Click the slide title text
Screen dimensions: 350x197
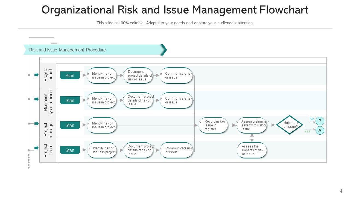[175, 10]
